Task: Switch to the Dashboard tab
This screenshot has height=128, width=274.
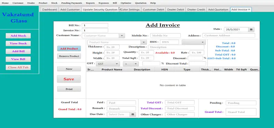Action: click(49, 9)
